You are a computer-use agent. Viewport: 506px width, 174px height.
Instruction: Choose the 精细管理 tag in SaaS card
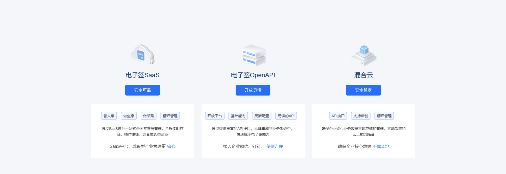point(170,116)
